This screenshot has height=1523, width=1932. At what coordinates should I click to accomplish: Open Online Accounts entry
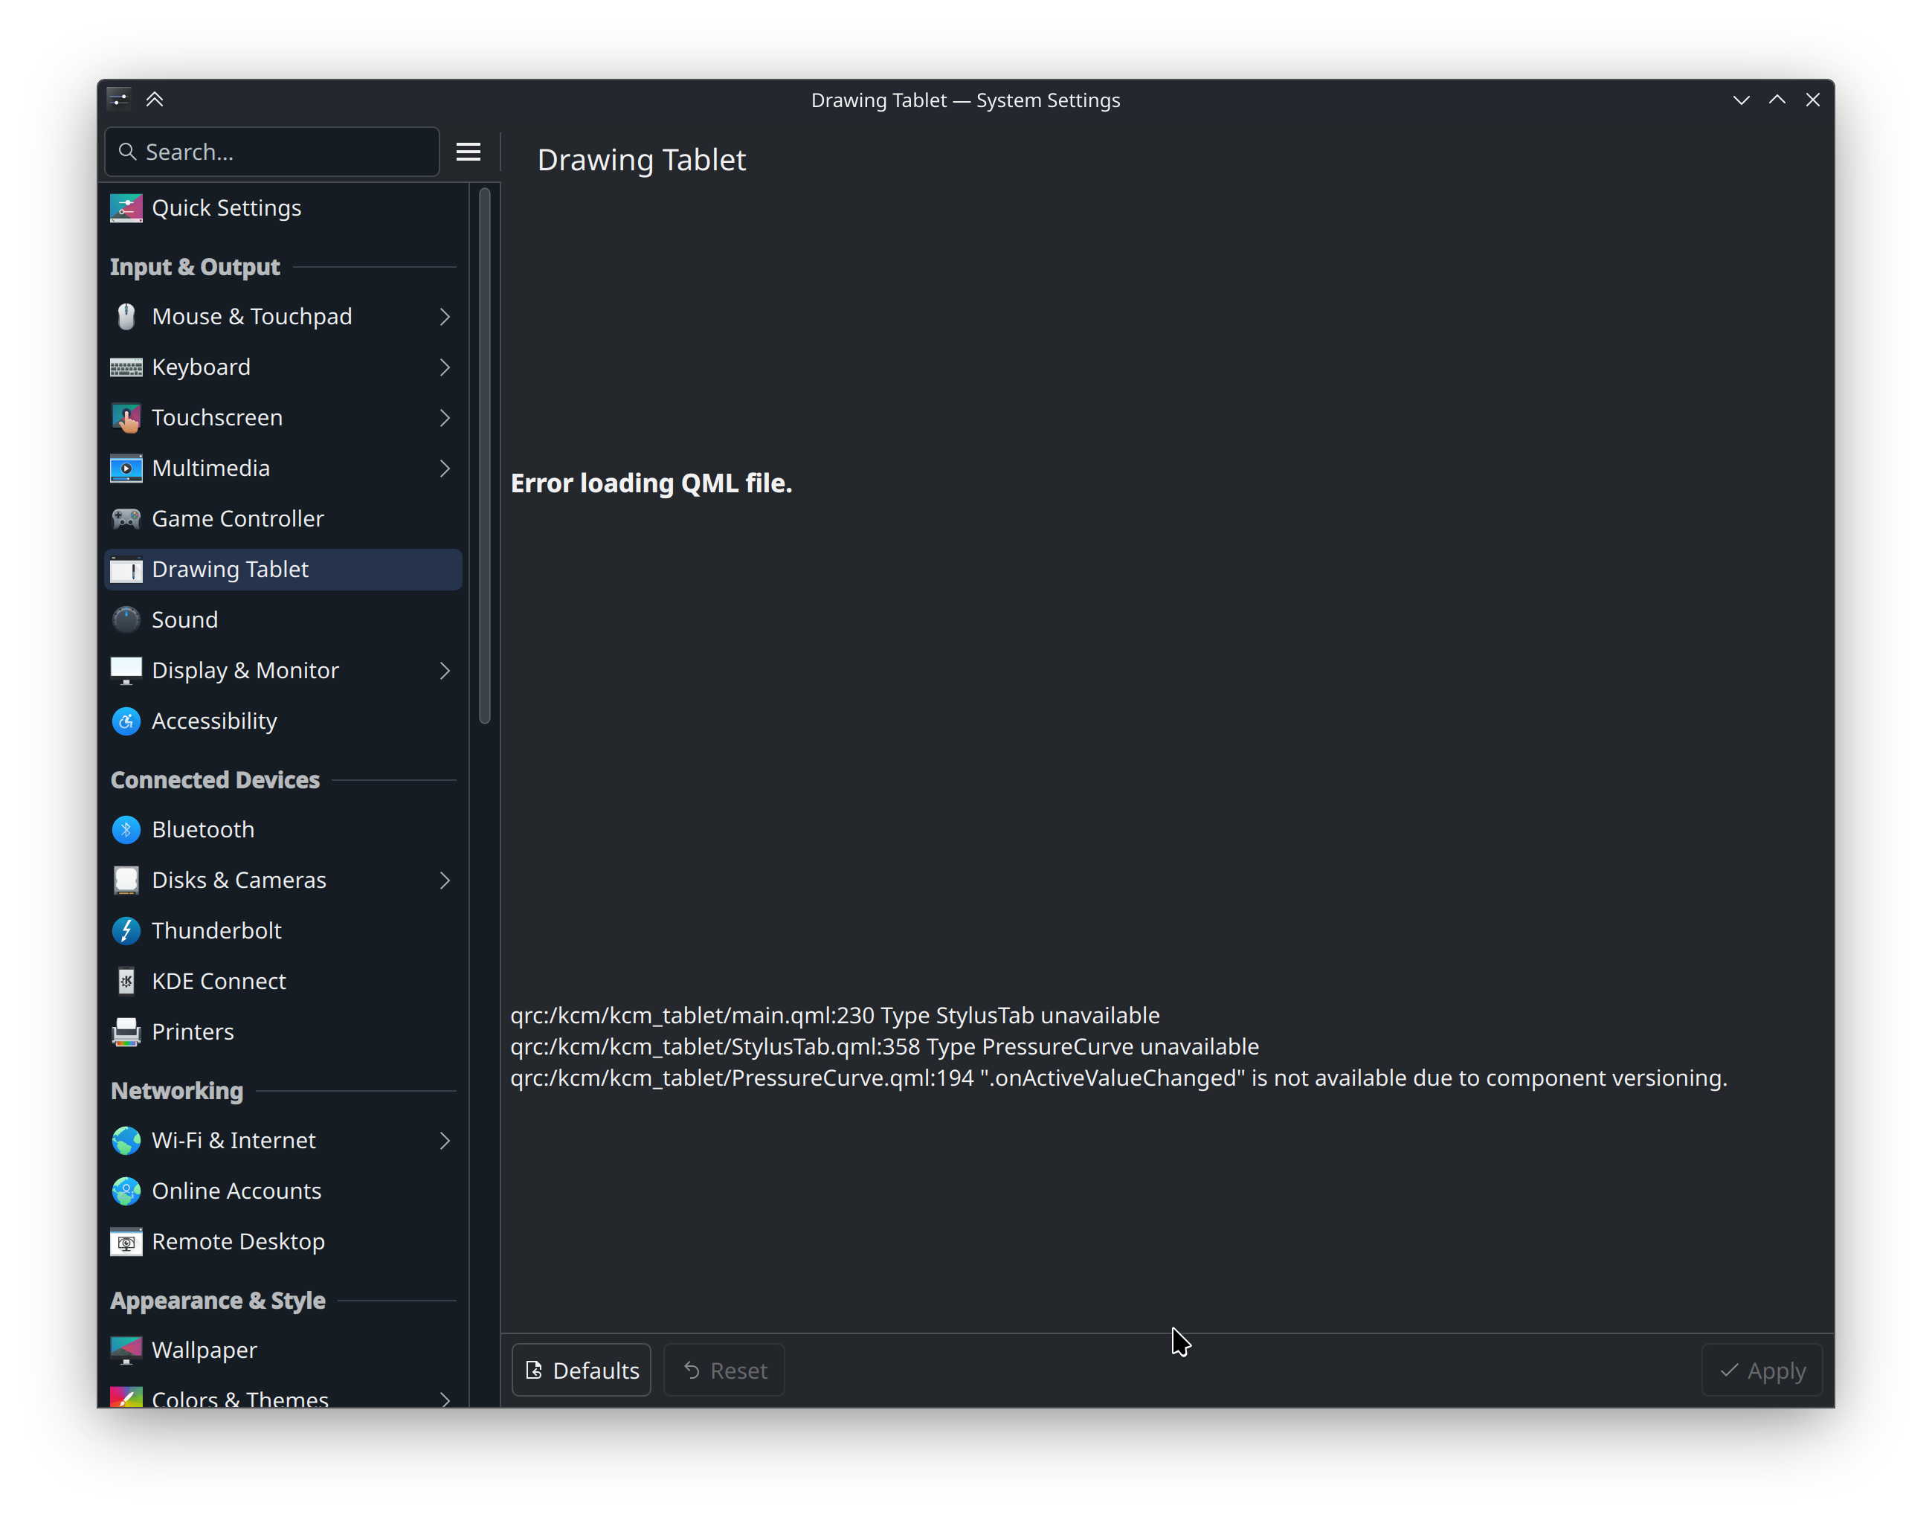[x=283, y=1191]
